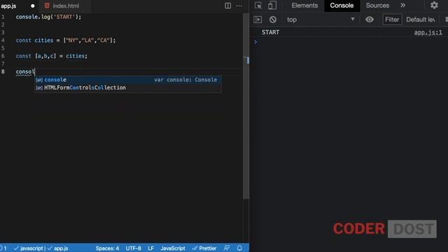The image size is (448, 252).
Task: Click line 6 destructuring statement
Action: 52,56
